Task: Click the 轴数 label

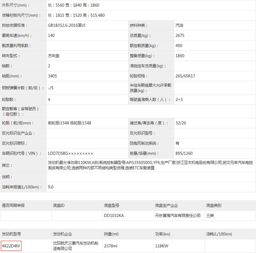Action: 7,66
